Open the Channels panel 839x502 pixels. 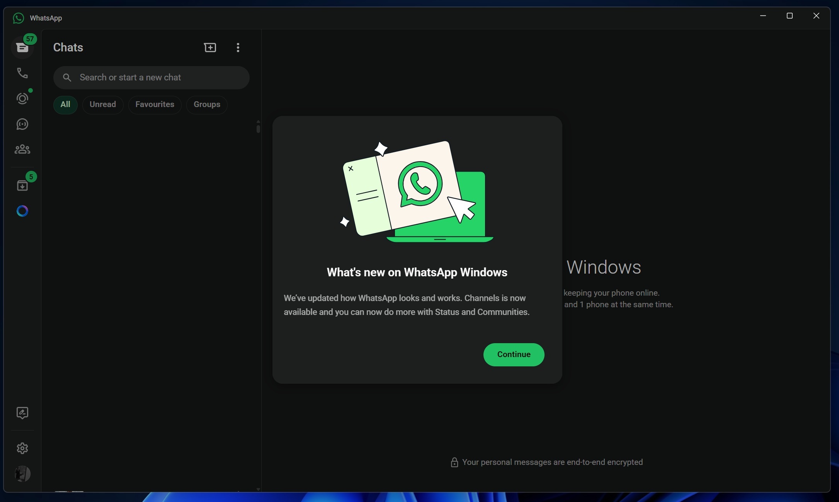pyautogui.click(x=22, y=124)
